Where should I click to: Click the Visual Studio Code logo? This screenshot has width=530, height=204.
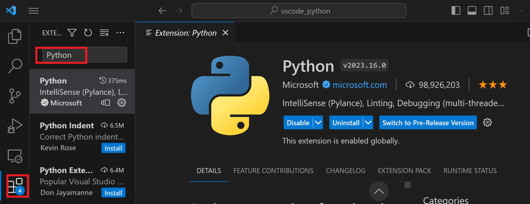click(11, 10)
